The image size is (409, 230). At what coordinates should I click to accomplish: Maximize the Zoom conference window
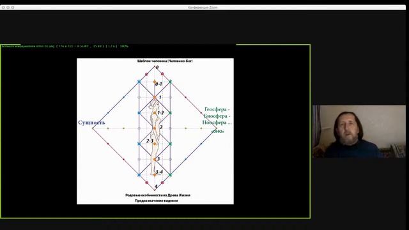pos(13,8)
